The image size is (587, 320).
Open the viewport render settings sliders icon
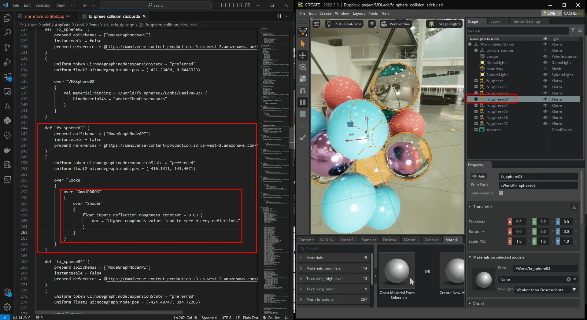(x=316, y=24)
